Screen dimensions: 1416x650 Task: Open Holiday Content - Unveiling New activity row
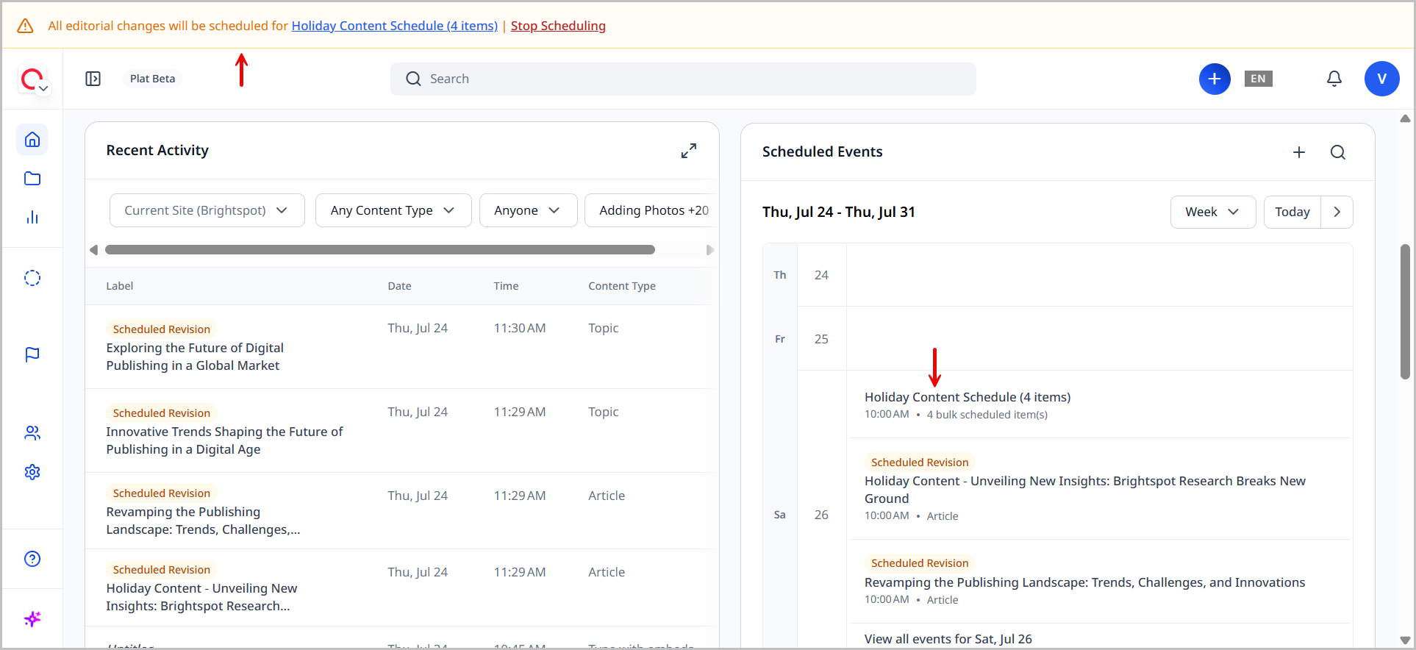[x=201, y=597]
